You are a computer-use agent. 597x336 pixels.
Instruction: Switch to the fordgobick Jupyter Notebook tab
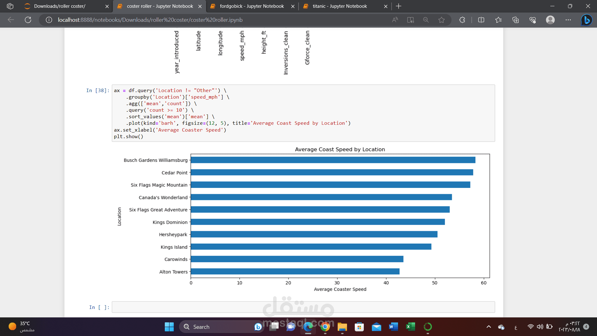[x=252, y=6]
